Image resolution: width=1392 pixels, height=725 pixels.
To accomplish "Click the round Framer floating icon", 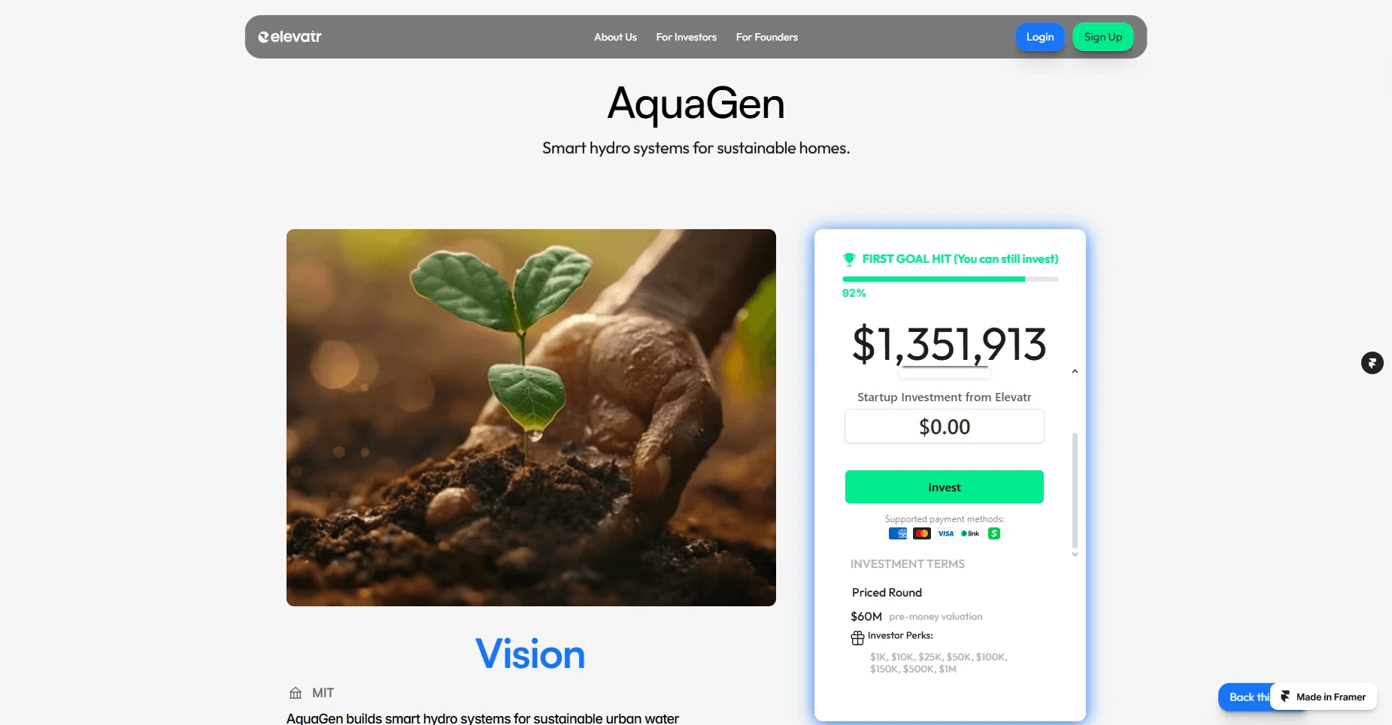I will tap(1372, 363).
